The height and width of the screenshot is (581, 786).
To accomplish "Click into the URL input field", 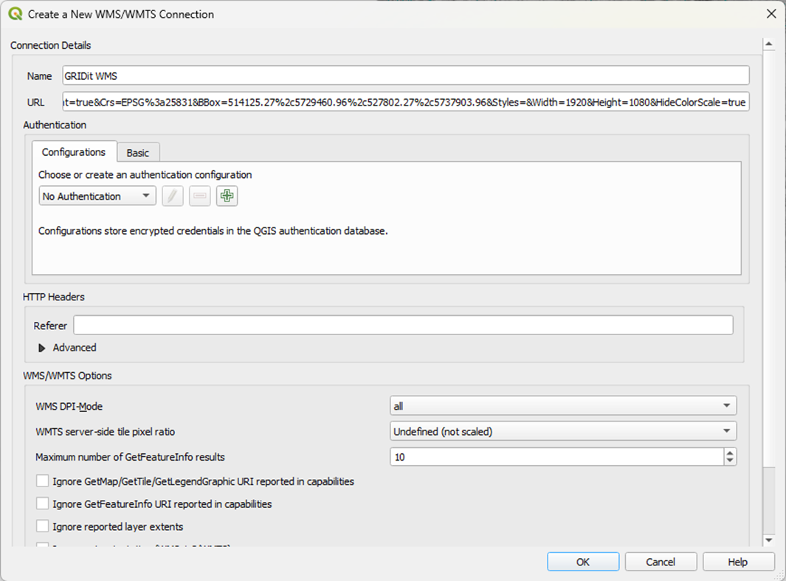I will coord(406,102).
